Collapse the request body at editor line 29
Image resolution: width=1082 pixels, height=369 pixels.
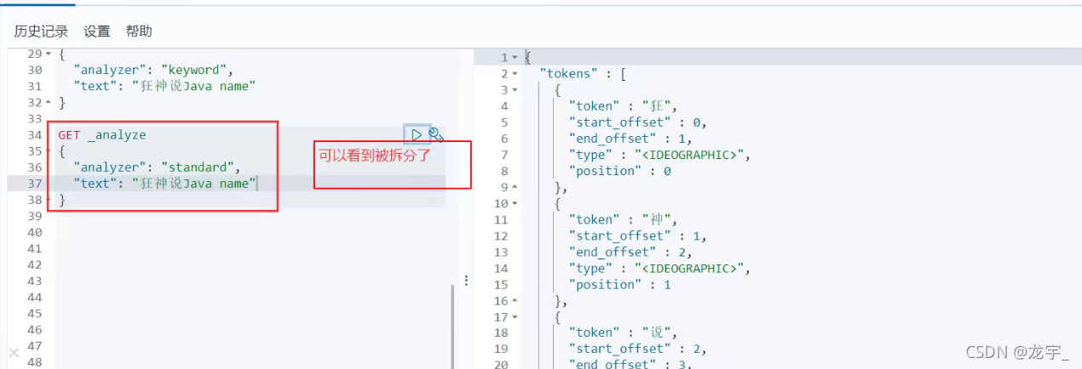pyautogui.click(x=49, y=54)
